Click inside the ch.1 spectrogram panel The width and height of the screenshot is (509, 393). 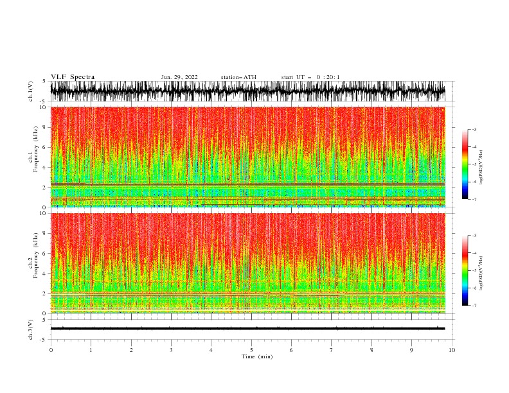click(x=248, y=157)
